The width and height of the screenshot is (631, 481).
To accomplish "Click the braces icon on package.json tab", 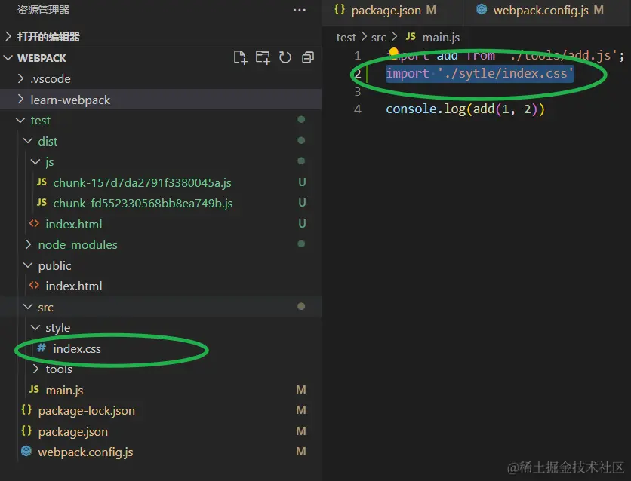I will 340,9.
